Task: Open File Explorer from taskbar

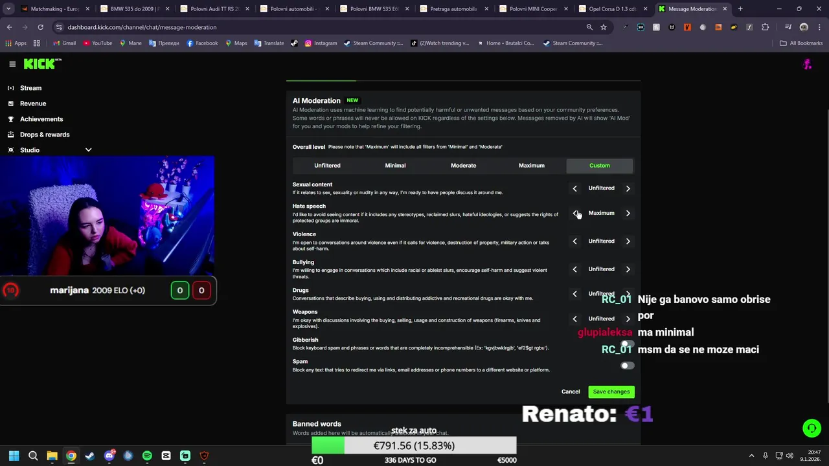Action: click(x=52, y=456)
